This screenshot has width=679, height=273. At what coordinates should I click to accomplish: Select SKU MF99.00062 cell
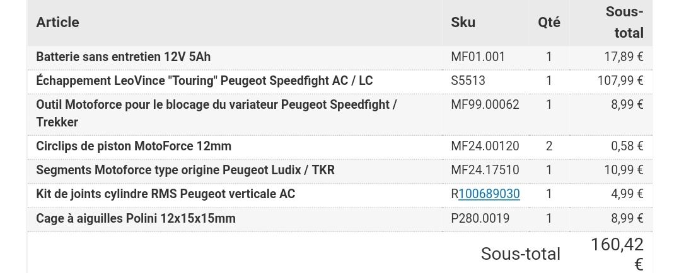[x=485, y=104]
